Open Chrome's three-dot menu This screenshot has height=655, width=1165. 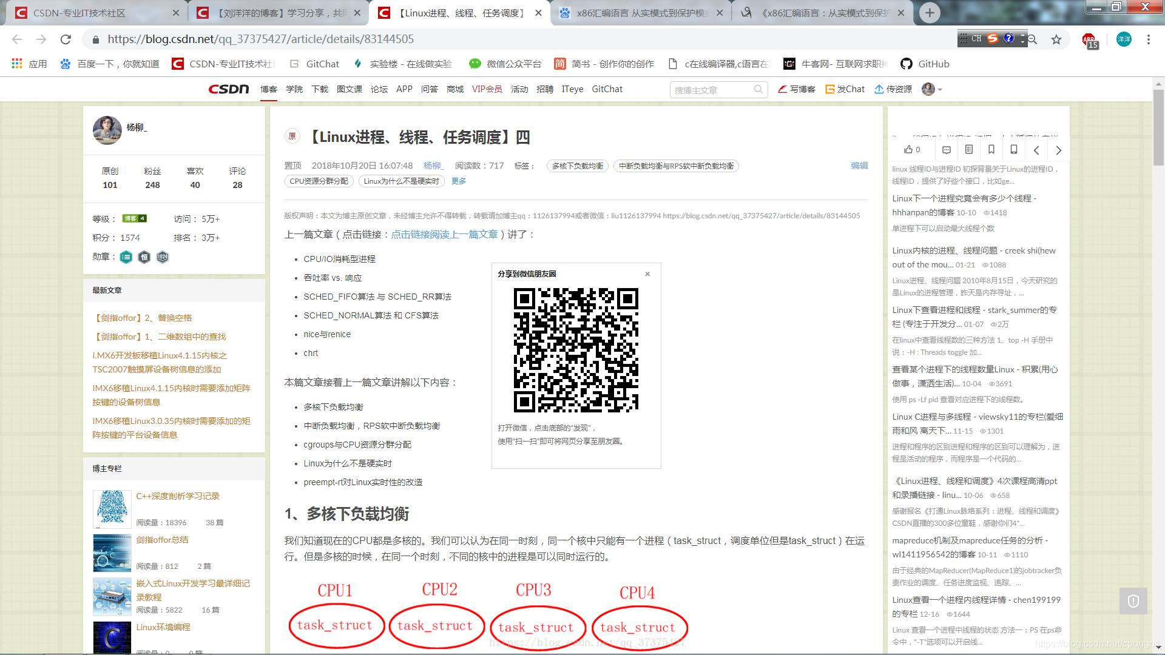click(x=1149, y=39)
